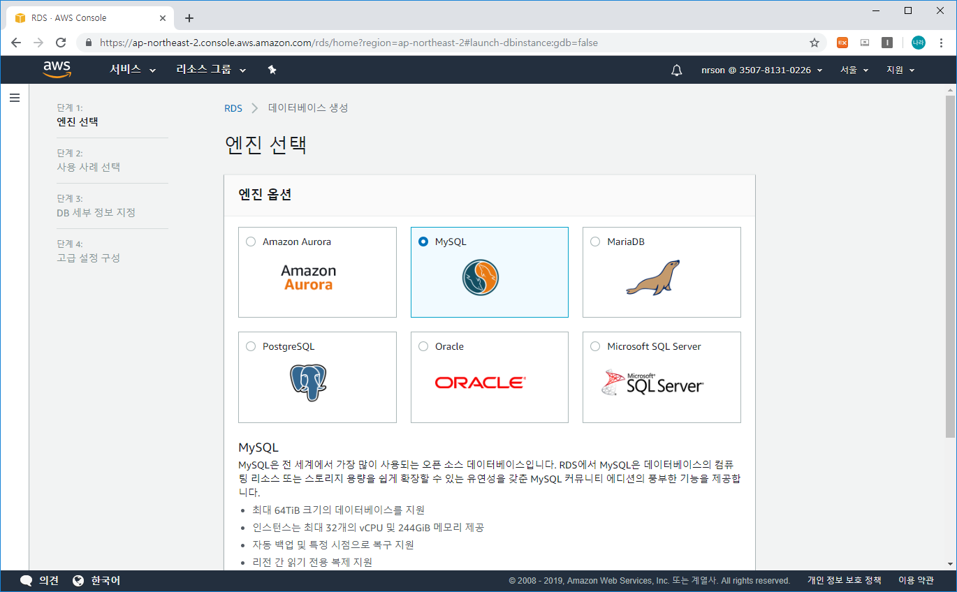Click the 의견 feedback link

(x=48, y=580)
